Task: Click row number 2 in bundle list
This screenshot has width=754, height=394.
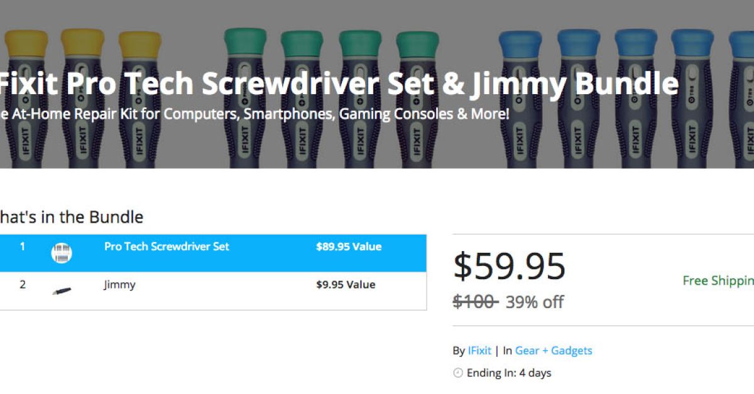Action: pyautogui.click(x=23, y=285)
